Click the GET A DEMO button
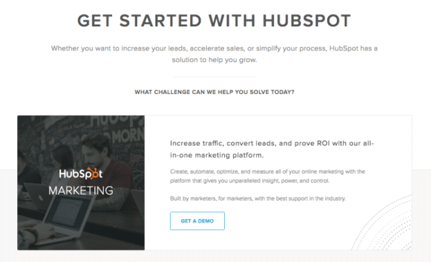The height and width of the screenshot is (262, 431). [197, 221]
